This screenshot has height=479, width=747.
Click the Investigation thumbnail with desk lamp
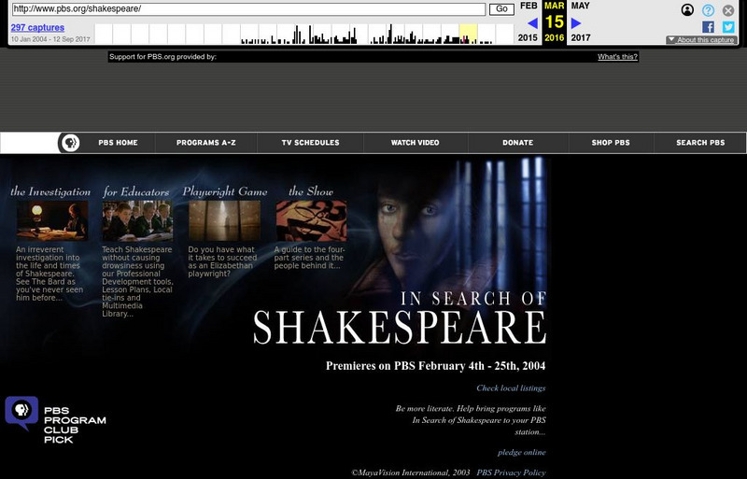click(x=52, y=220)
